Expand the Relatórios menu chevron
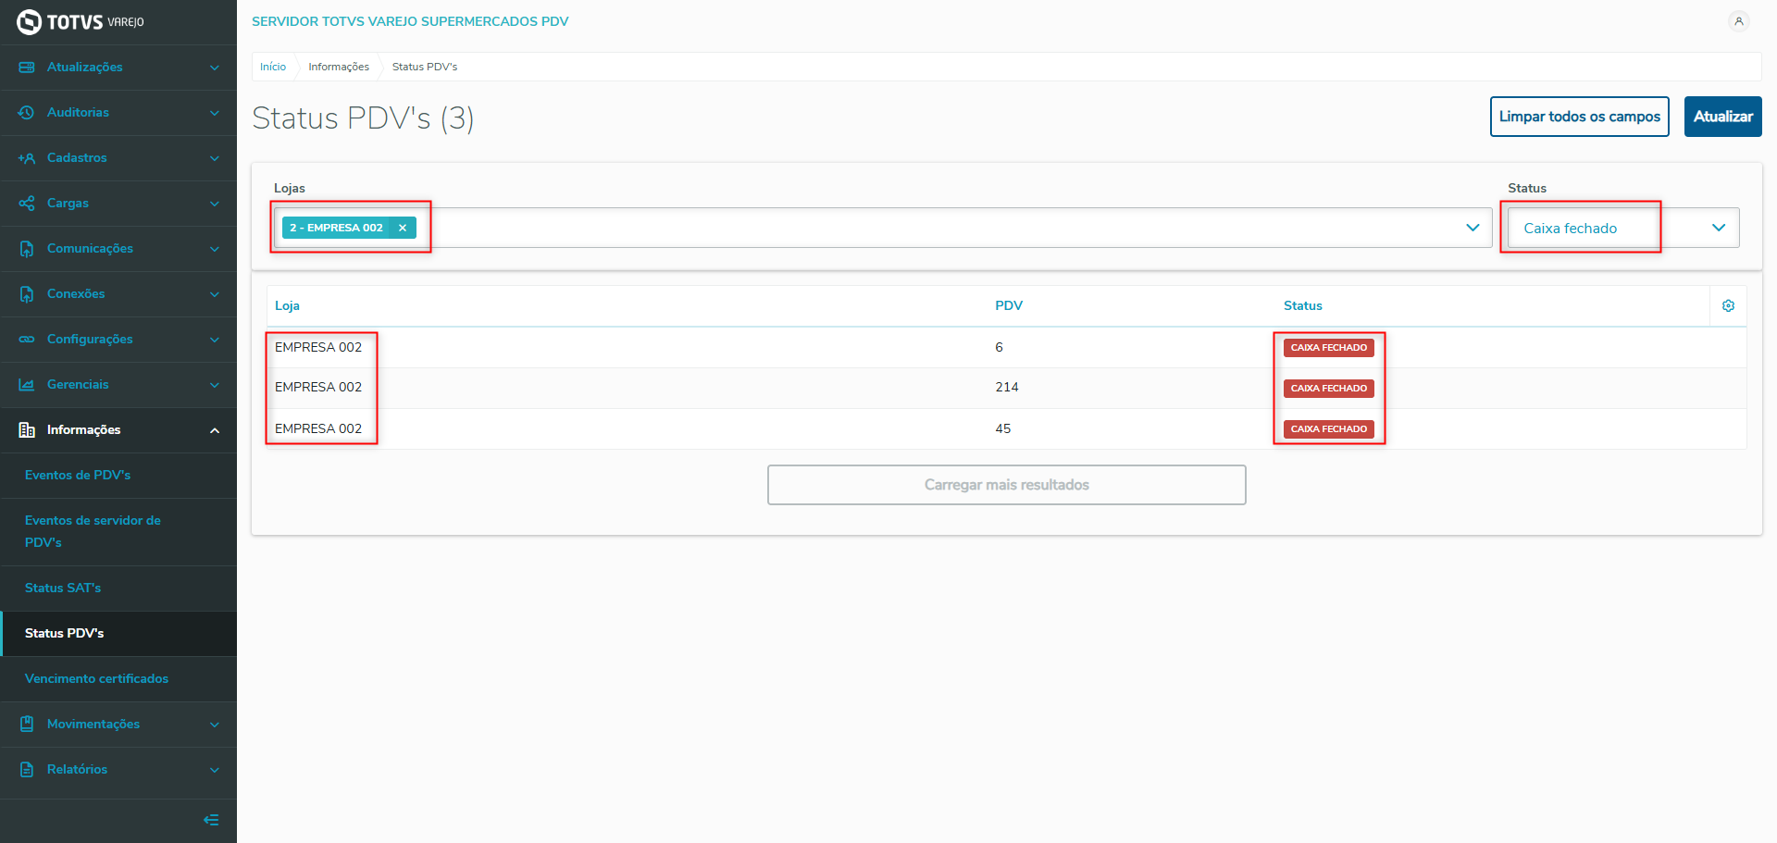 [x=215, y=770]
